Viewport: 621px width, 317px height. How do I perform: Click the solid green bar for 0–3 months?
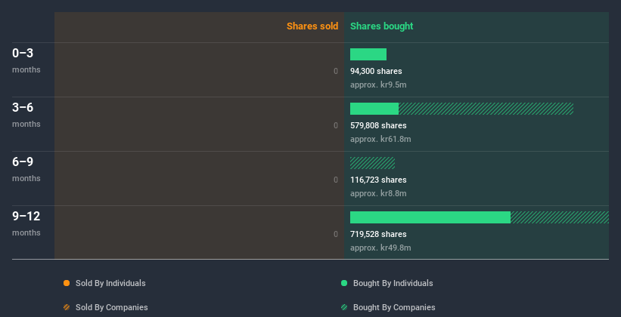tap(368, 54)
